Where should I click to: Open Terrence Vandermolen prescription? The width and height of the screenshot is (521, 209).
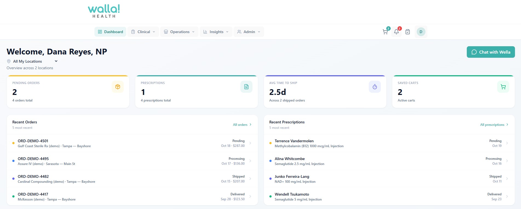(x=389, y=143)
